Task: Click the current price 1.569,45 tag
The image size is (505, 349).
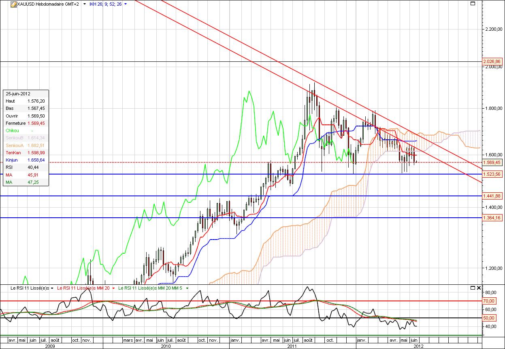Action: pos(492,162)
